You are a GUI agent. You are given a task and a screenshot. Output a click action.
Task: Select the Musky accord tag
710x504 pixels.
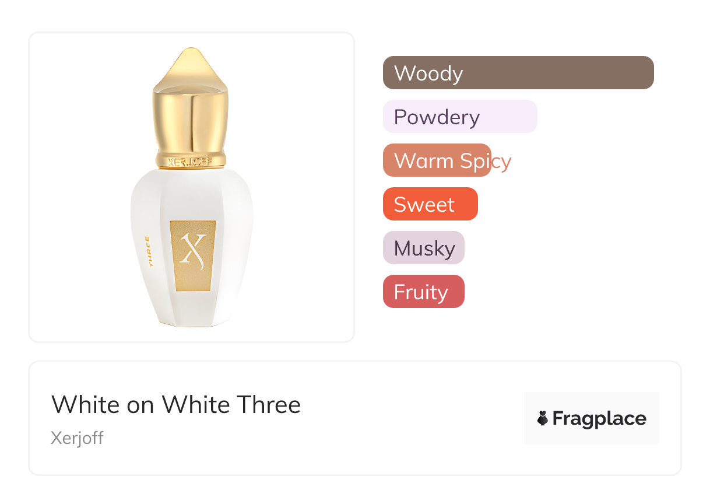[423, 248]
